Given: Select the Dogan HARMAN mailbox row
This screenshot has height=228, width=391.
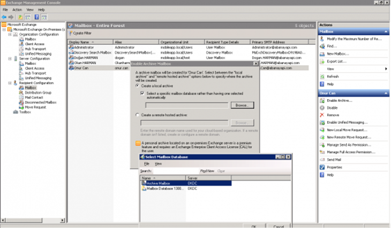Looking at the screenshot, I should tap(188, 58).
